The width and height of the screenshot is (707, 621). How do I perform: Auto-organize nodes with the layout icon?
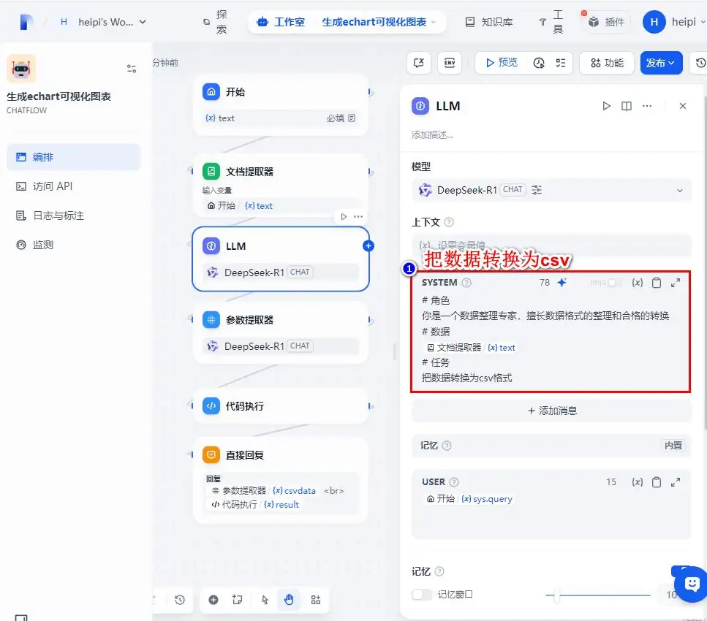(x=316, y=599)
